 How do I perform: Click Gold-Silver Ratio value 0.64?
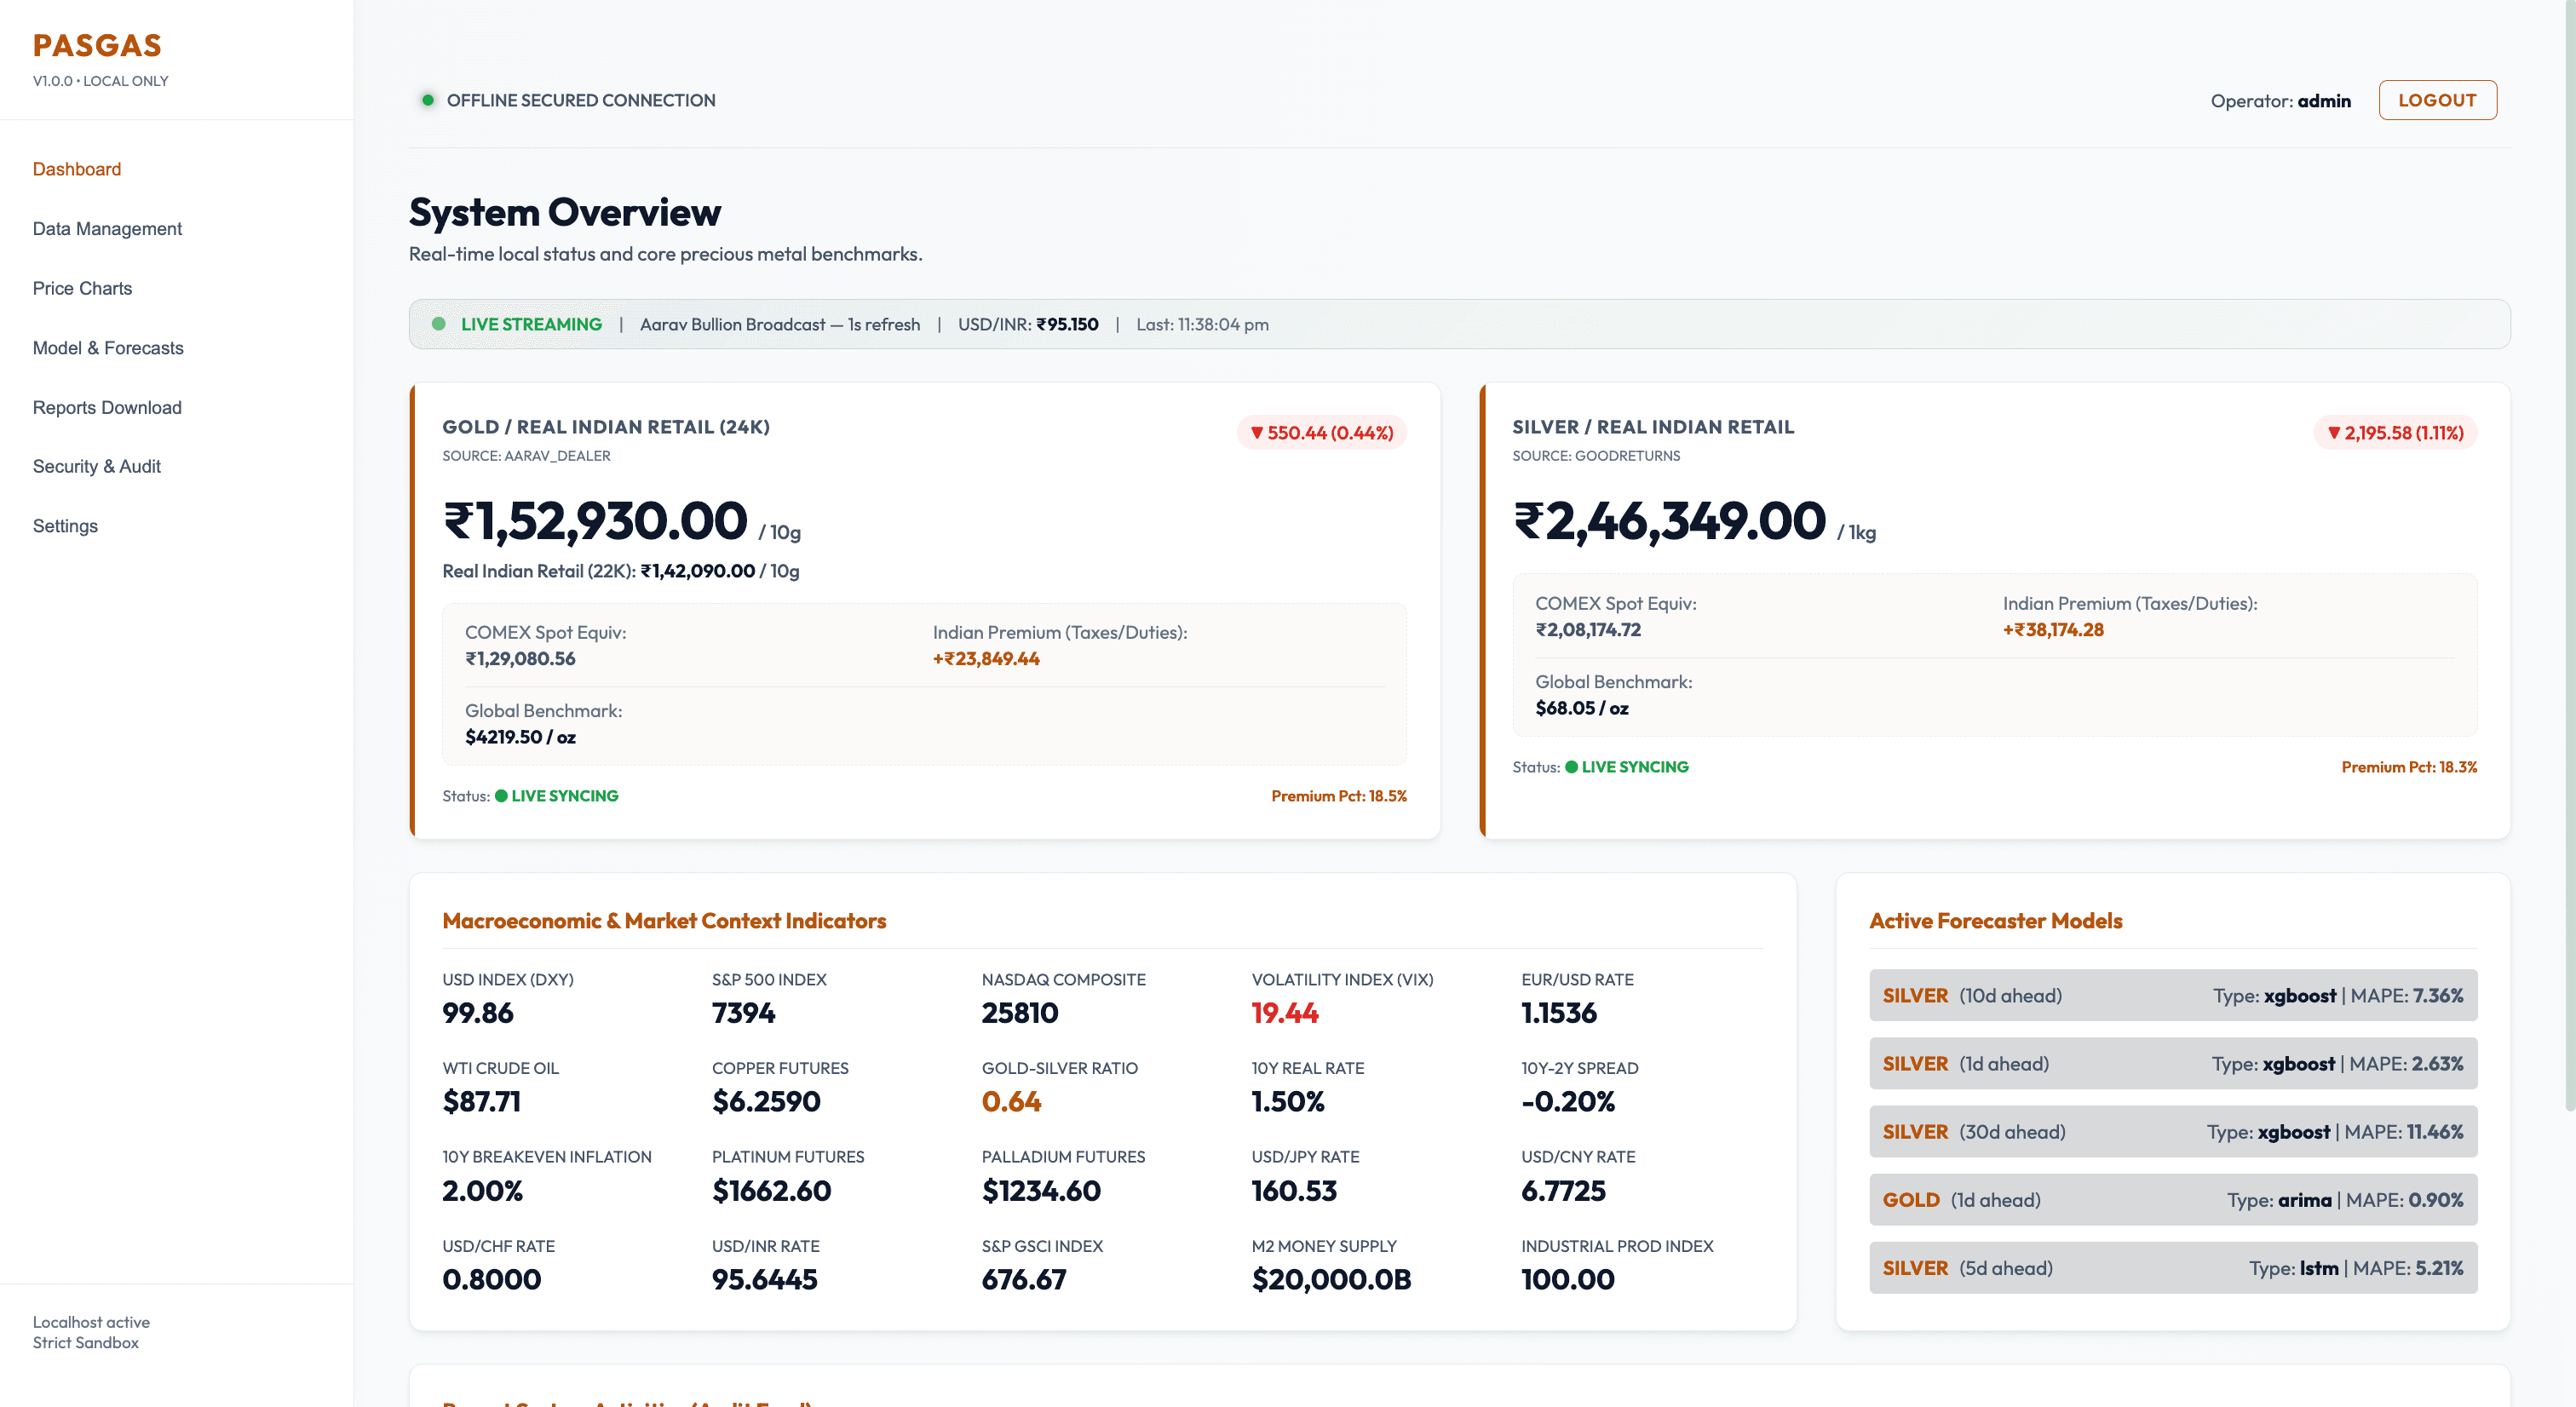pyautogui.click(x=1011, y=1102)
